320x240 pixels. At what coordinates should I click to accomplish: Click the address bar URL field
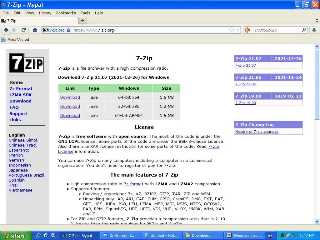pos(150,30)
